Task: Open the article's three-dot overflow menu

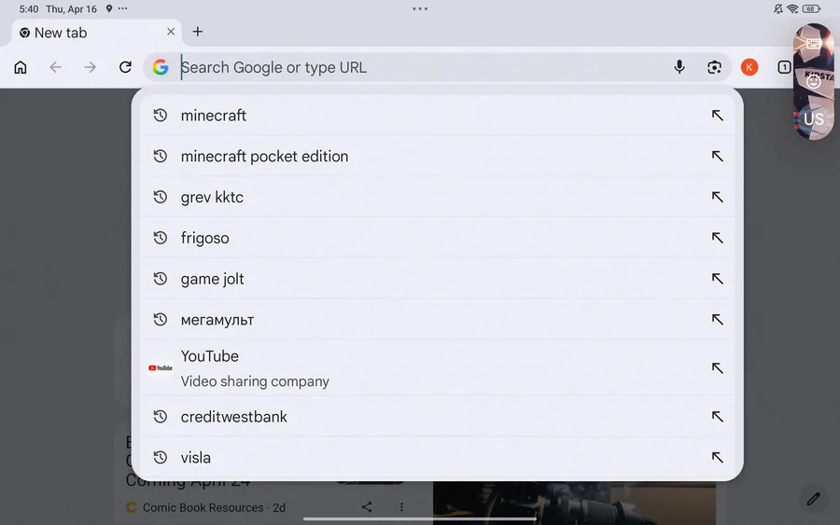Action: 401,507
